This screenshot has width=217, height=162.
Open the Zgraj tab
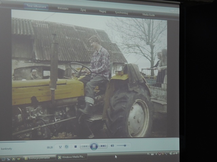83,10
